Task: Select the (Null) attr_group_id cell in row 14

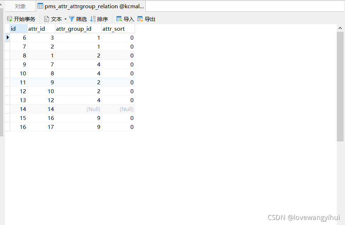Action: point(78,109)
